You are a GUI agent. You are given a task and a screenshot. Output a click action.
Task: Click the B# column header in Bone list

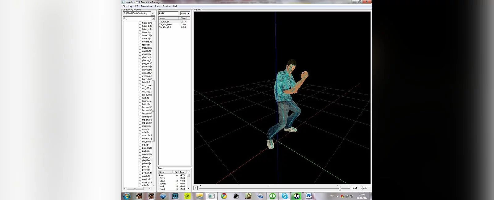pos(176,172)
